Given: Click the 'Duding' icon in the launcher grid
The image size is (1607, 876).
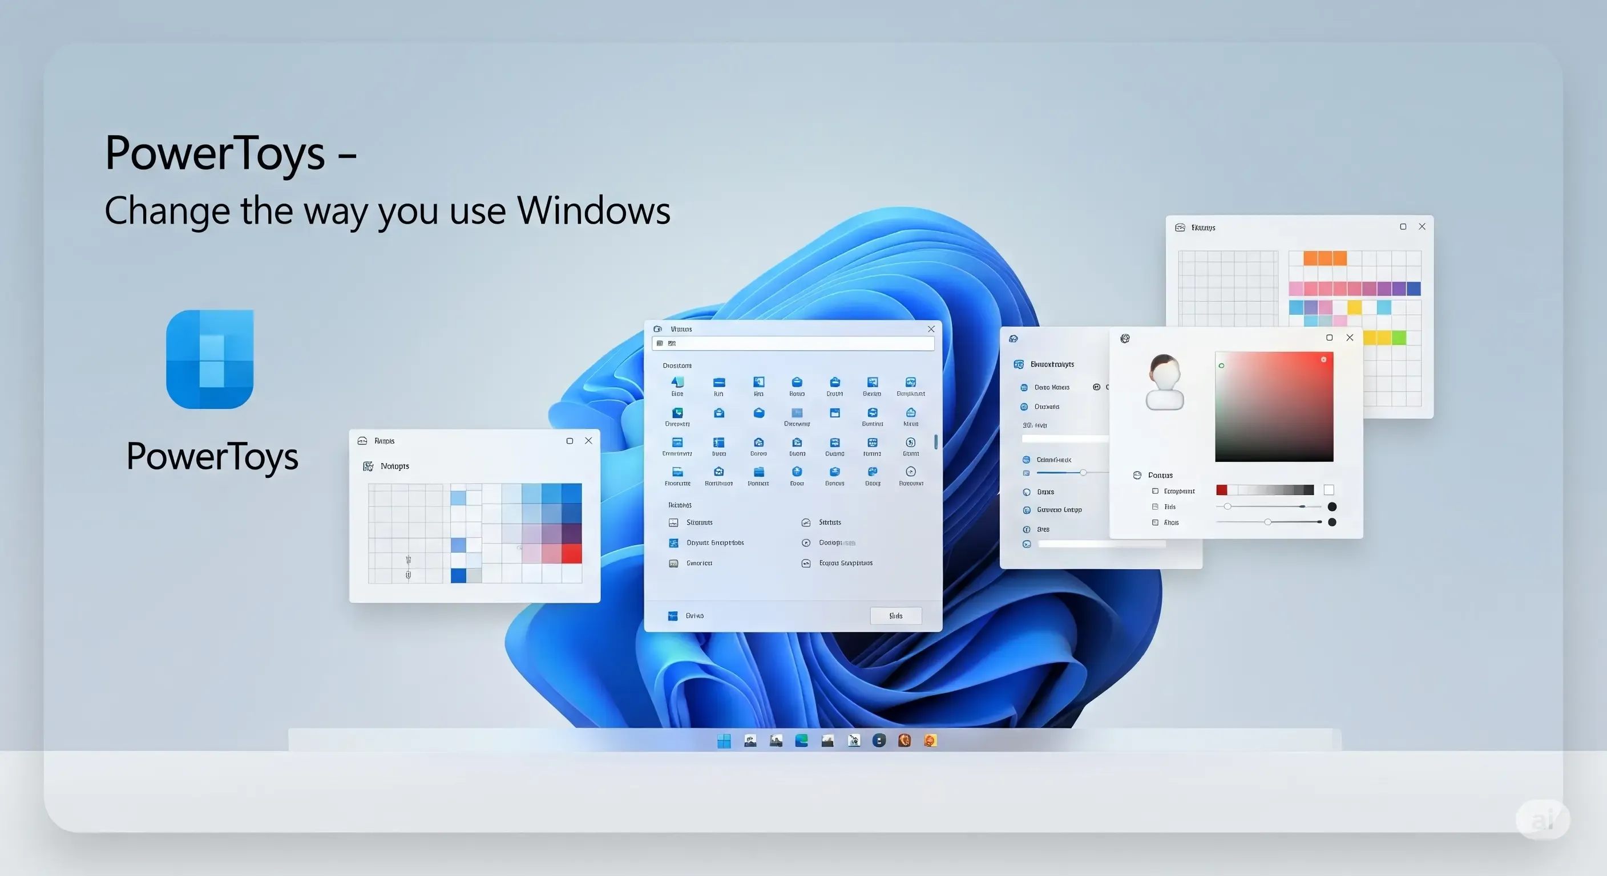Looking at the screenshot, I should 835,443.
